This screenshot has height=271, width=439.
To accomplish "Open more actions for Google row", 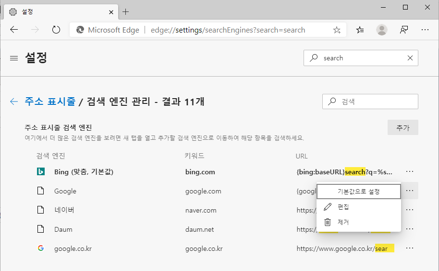I will (x=409, y=191).
